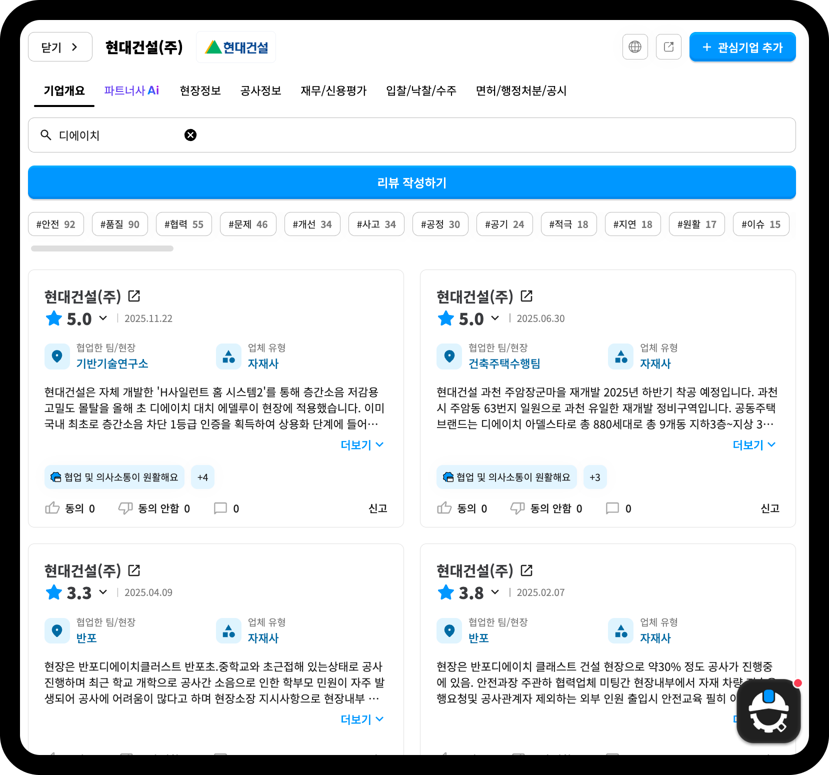Click star rating icon on 3.8 review
Image resolution: width=829 pixels, height=775 pixels.
coord(446,592)
